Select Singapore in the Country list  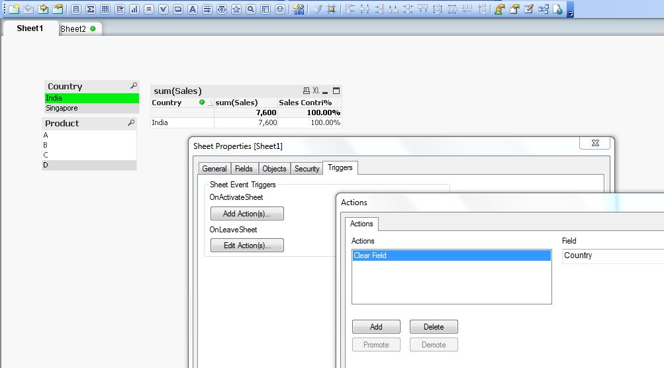coord(92,108)
